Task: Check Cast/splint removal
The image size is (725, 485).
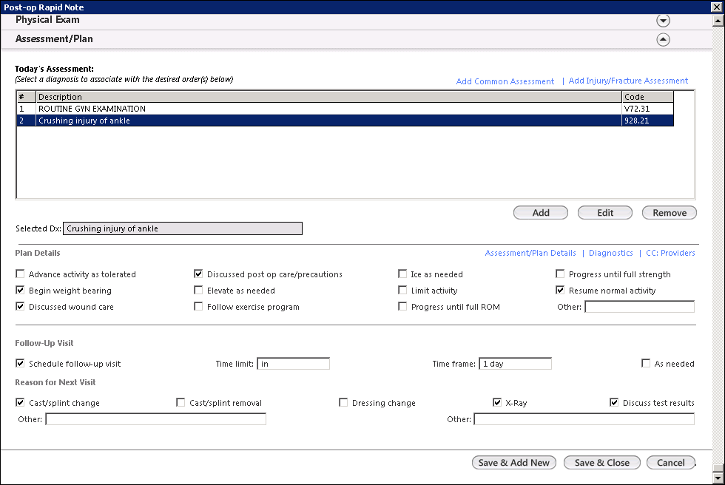Action: 181,402
